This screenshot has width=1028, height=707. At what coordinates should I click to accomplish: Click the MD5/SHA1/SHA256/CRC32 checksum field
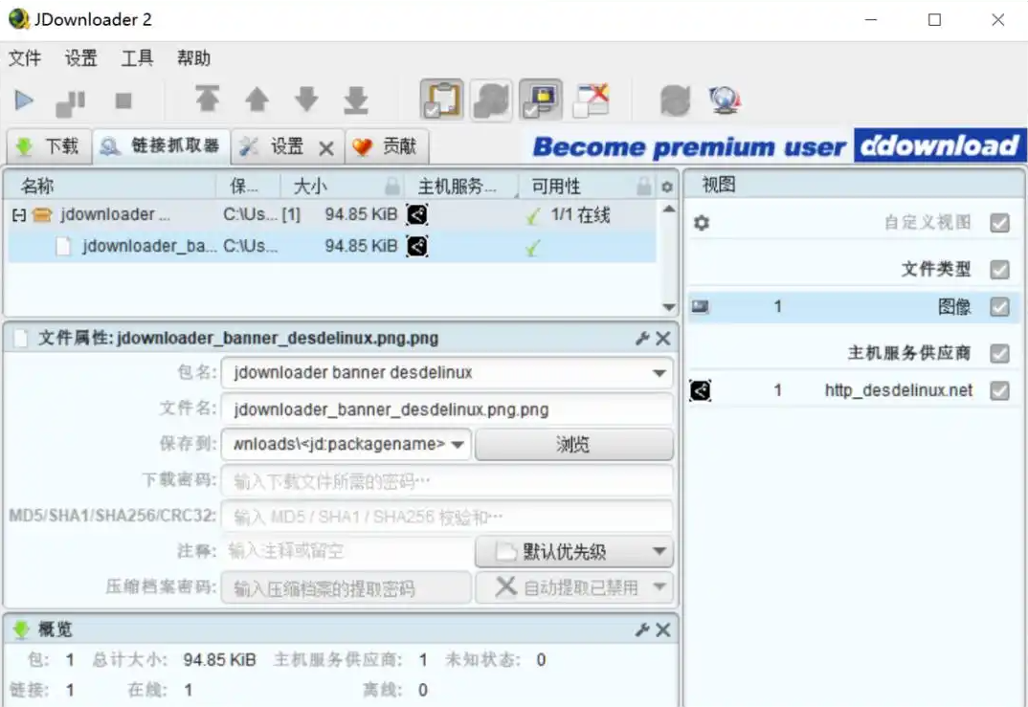coord(447,517)
